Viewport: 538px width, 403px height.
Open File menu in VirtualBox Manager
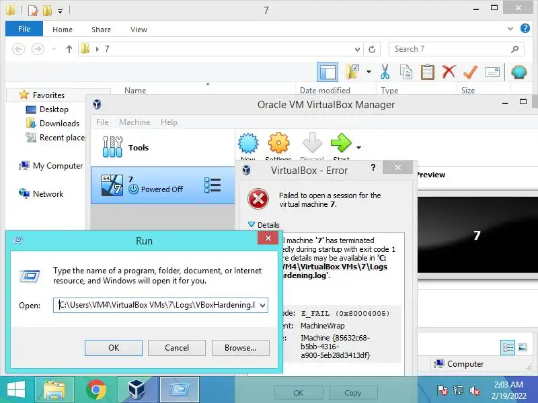(x=102, y=122)
